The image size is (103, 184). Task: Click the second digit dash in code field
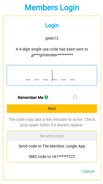[x=37, y=80]
